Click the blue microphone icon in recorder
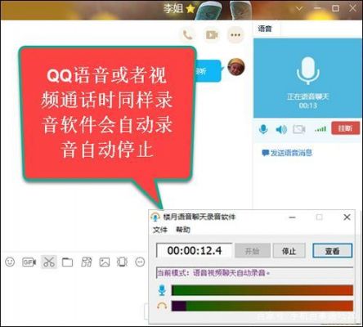Image resolution: width=363 pixels, height=327 pixels. tap(162, 290)
